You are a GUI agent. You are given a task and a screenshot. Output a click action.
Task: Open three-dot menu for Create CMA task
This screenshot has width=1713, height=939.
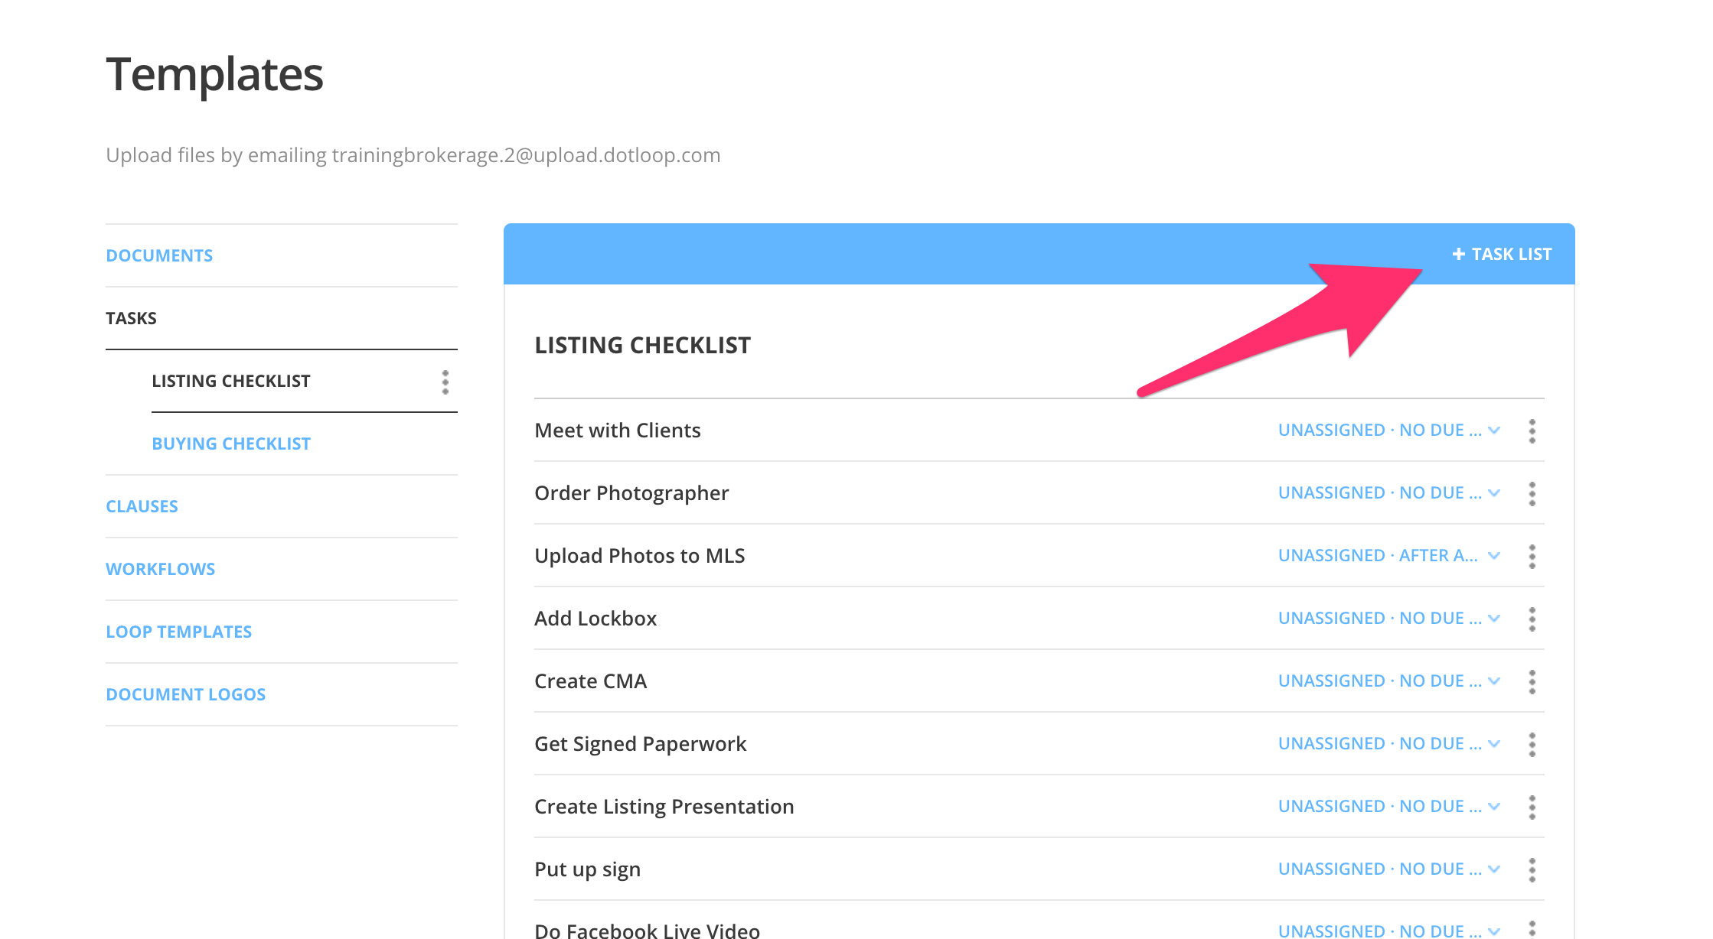point(1532,681)
